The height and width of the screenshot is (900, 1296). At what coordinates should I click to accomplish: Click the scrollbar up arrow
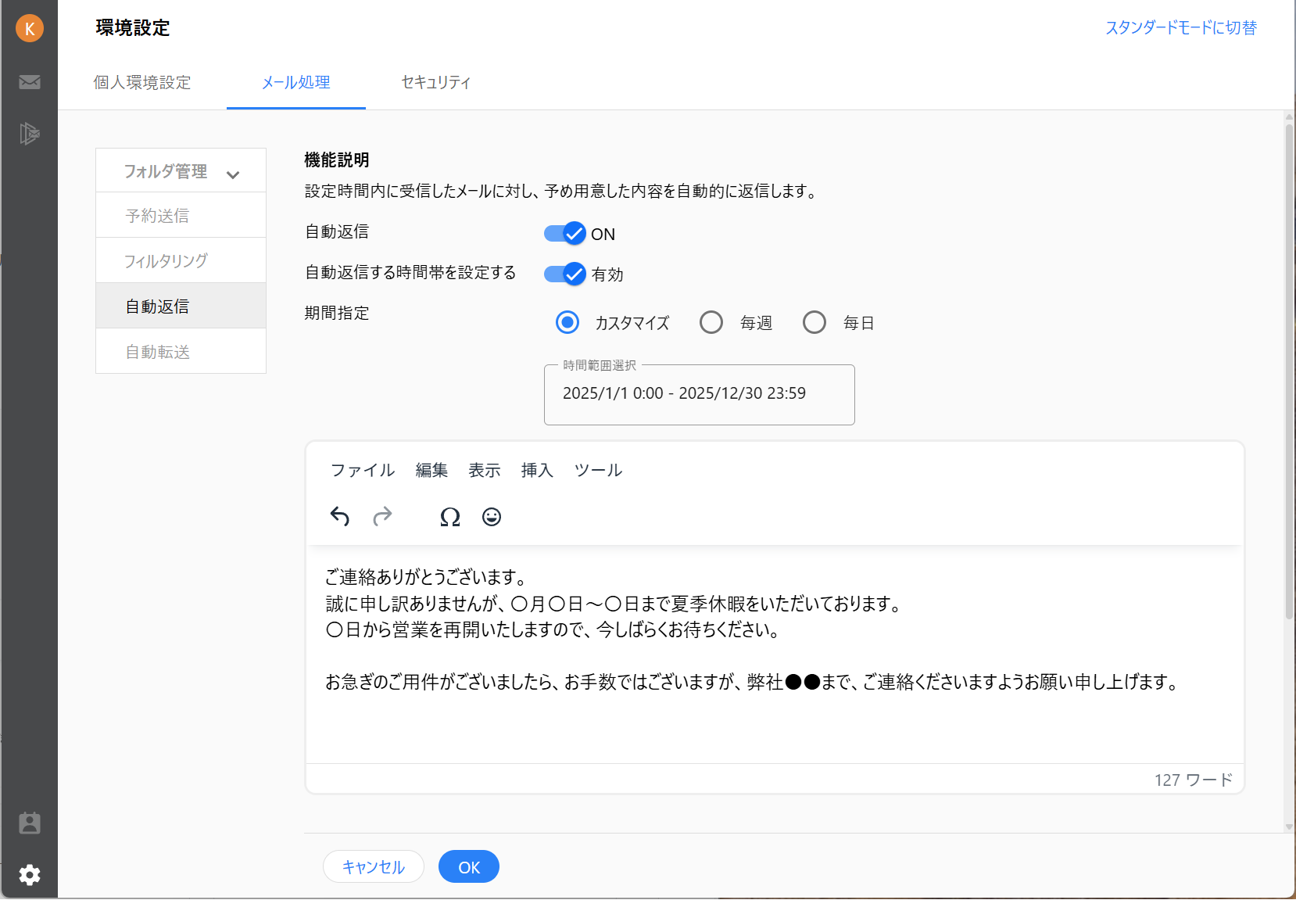tap(1290, 117)
